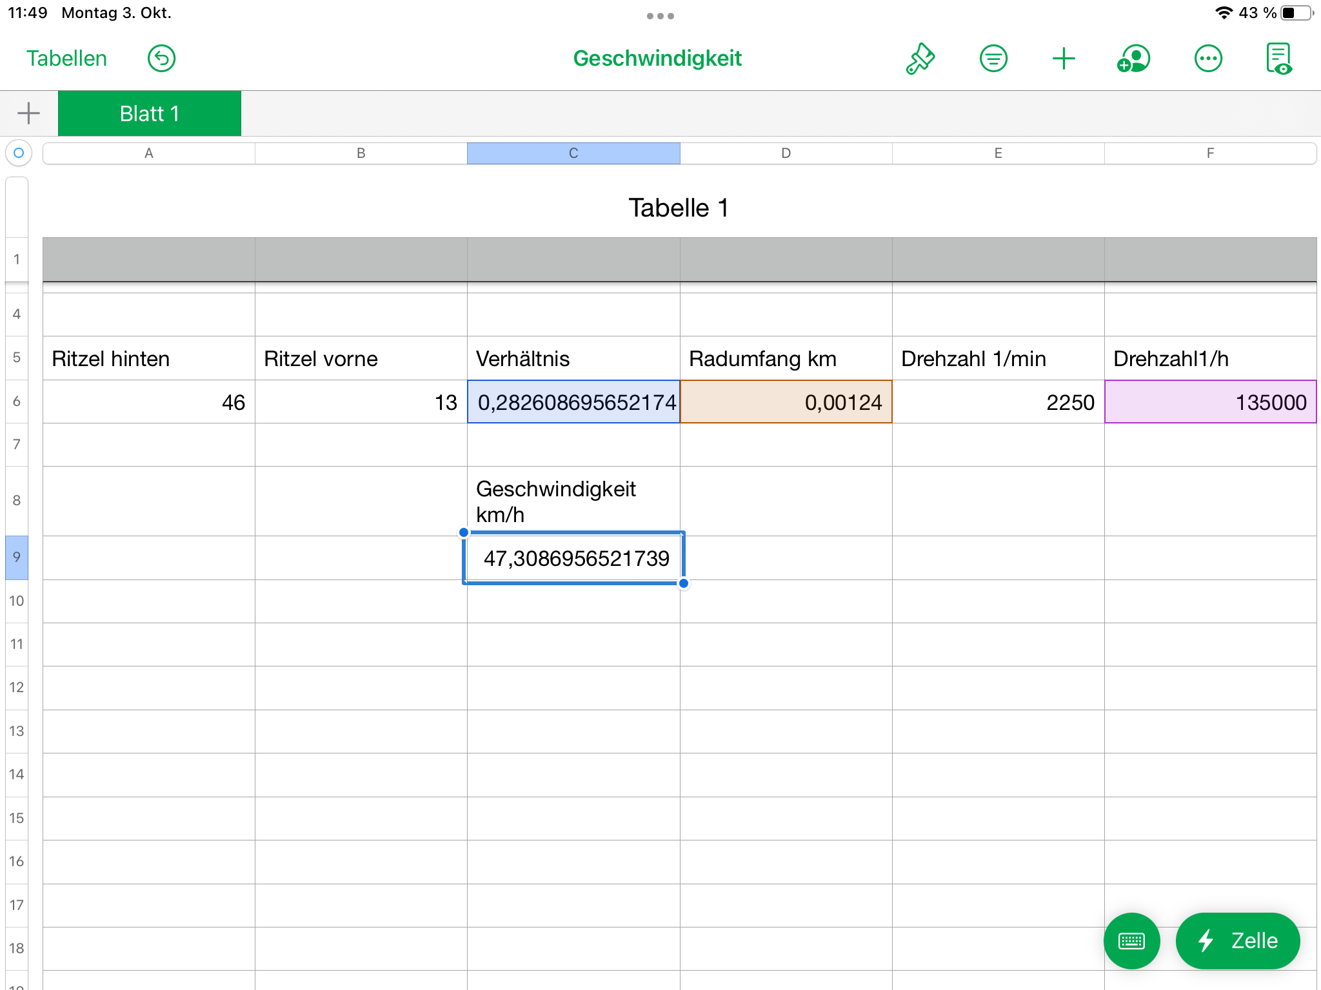This screenshot has height=990, width=1321.
Task: Select the table handle circle in corner
Action: pyautogui.click(x=19, y=153)
